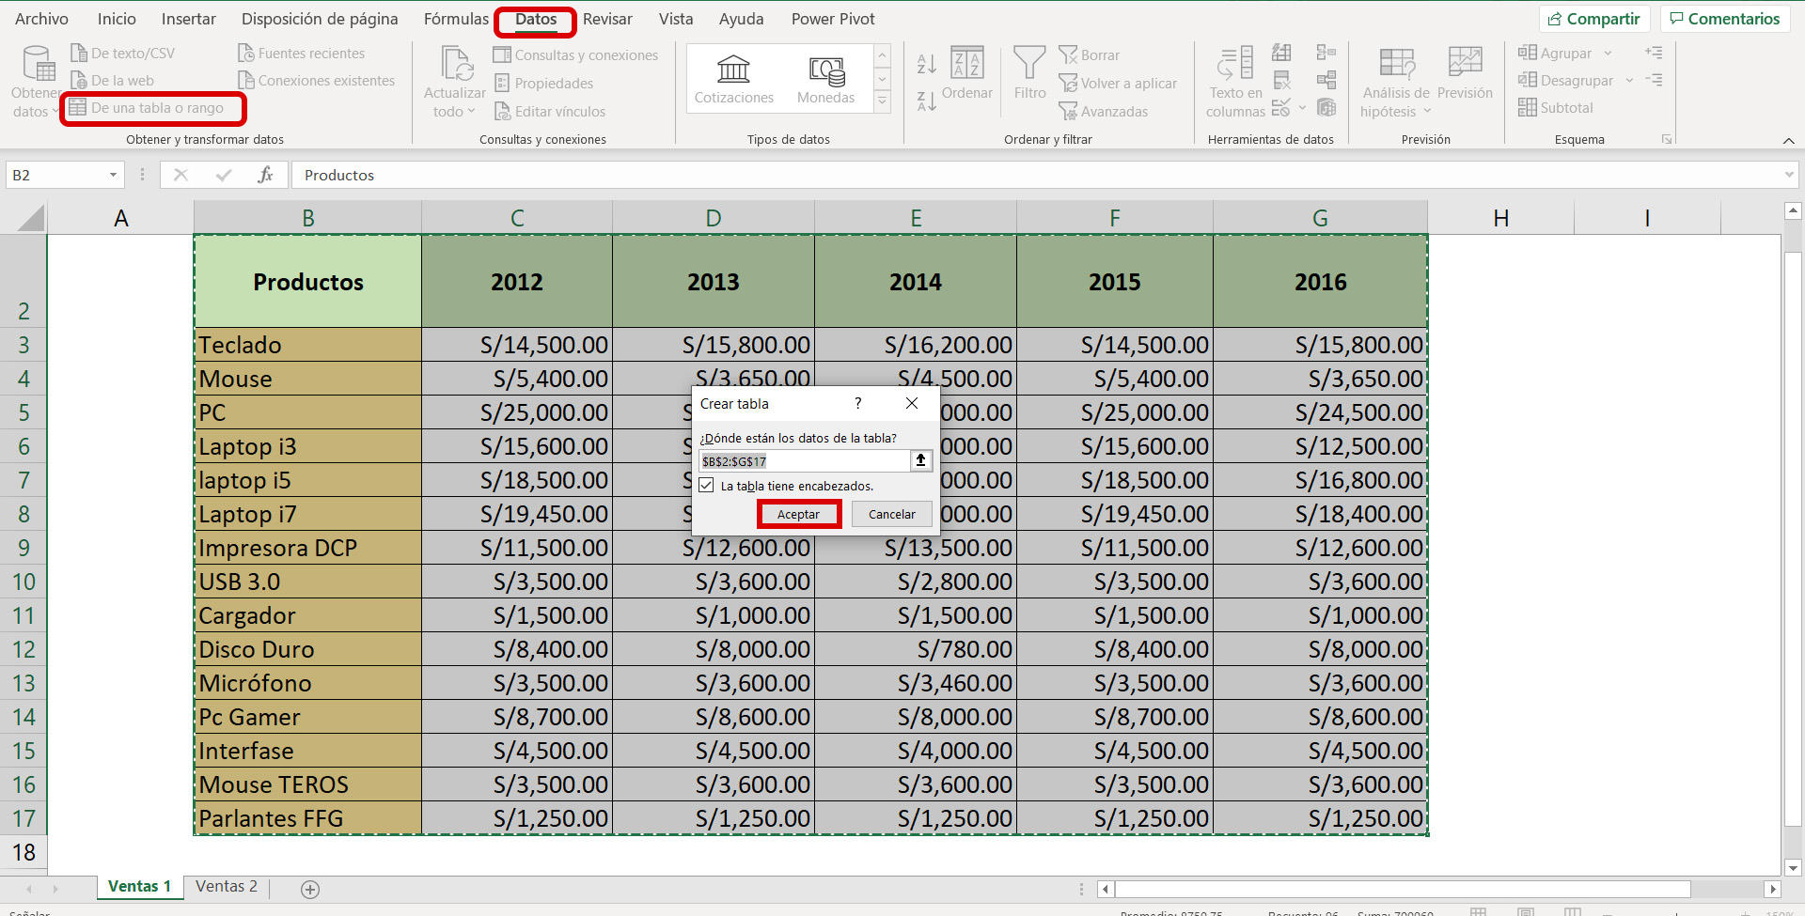This screenshot has width=1805, height=916.
Task: Click Quitar duplicados icon
Action: click(1282, 81)
